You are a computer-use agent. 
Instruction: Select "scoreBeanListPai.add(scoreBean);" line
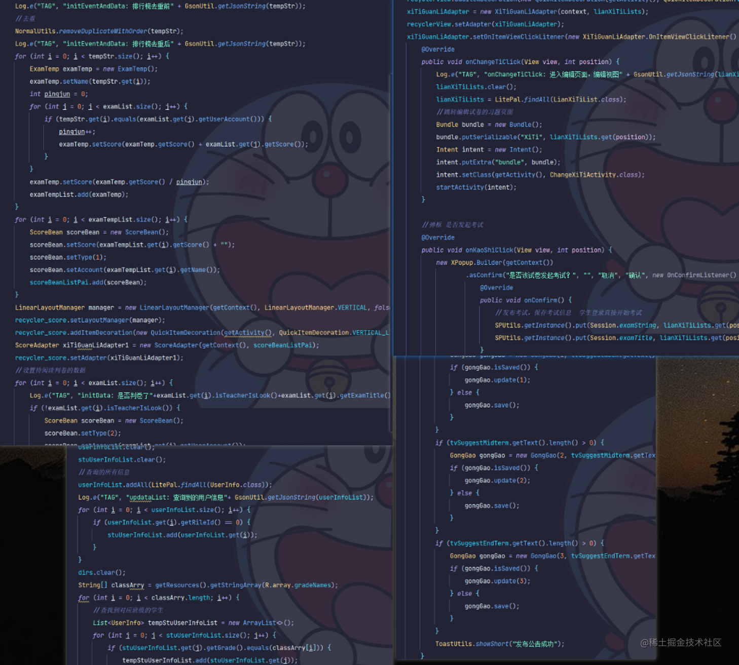pos(88,283)
